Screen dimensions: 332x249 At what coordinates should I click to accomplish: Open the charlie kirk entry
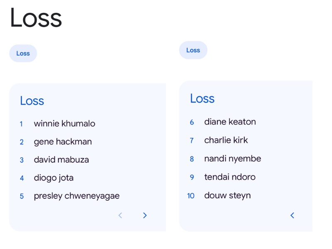226,140
